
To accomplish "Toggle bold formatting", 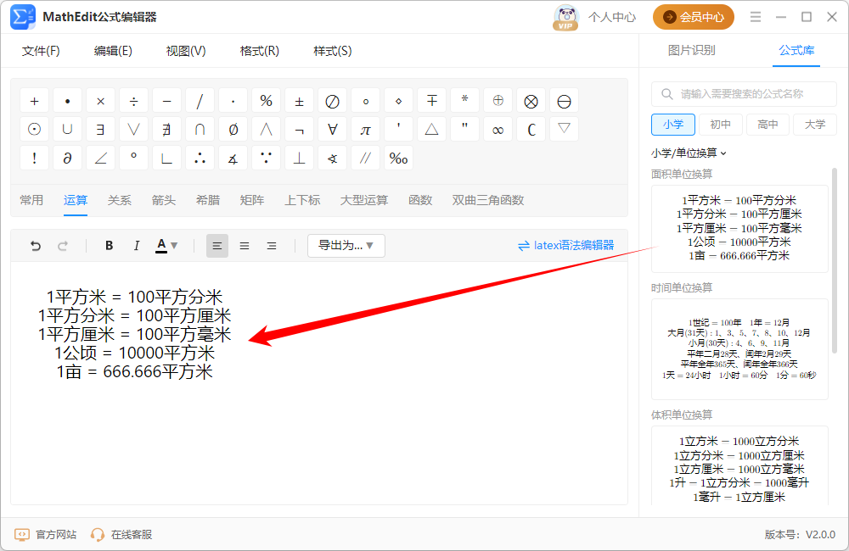I will 109,246.
